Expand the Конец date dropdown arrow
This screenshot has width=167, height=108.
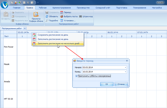click(126, 72)
